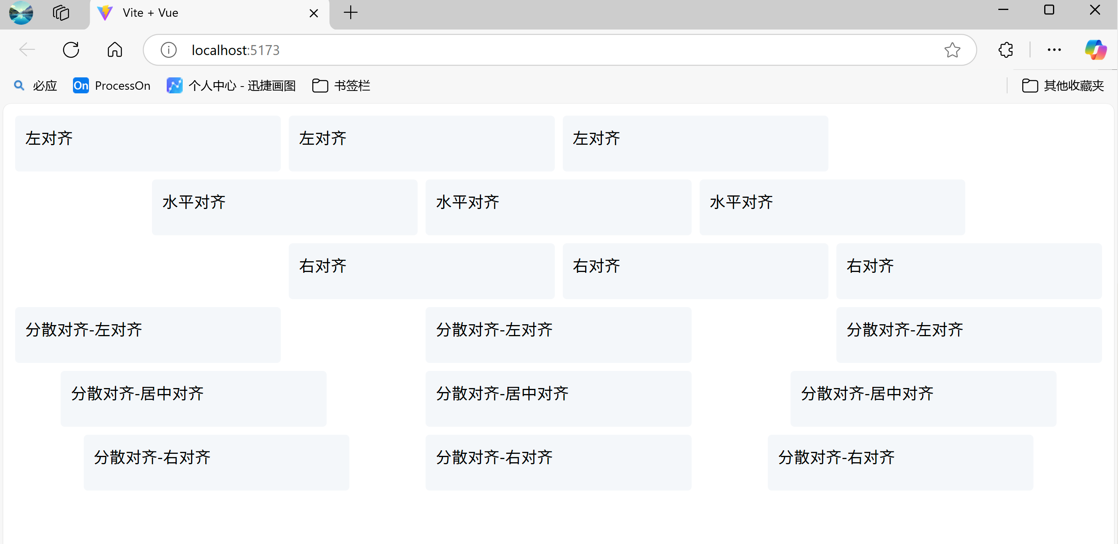Open the 必应 bookmark
Image resolution: width=1118 pixels, height=544 pixels.
[35, 85]
